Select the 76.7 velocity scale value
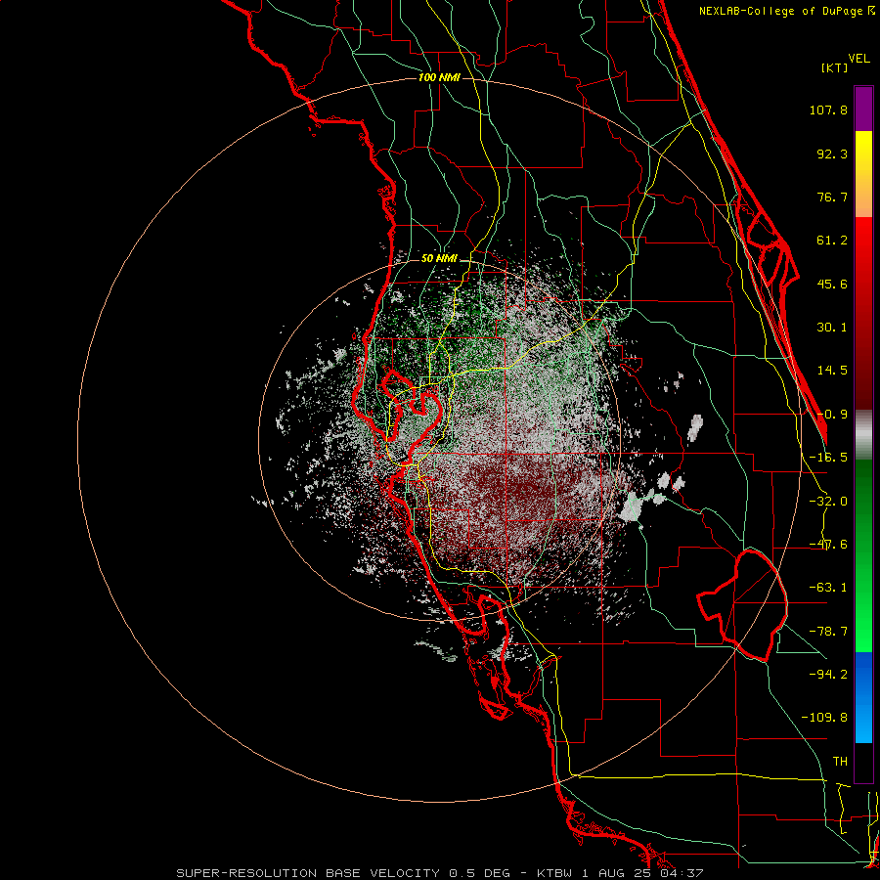Viewport: 880px width, 880px height. [x=832, y=197]
